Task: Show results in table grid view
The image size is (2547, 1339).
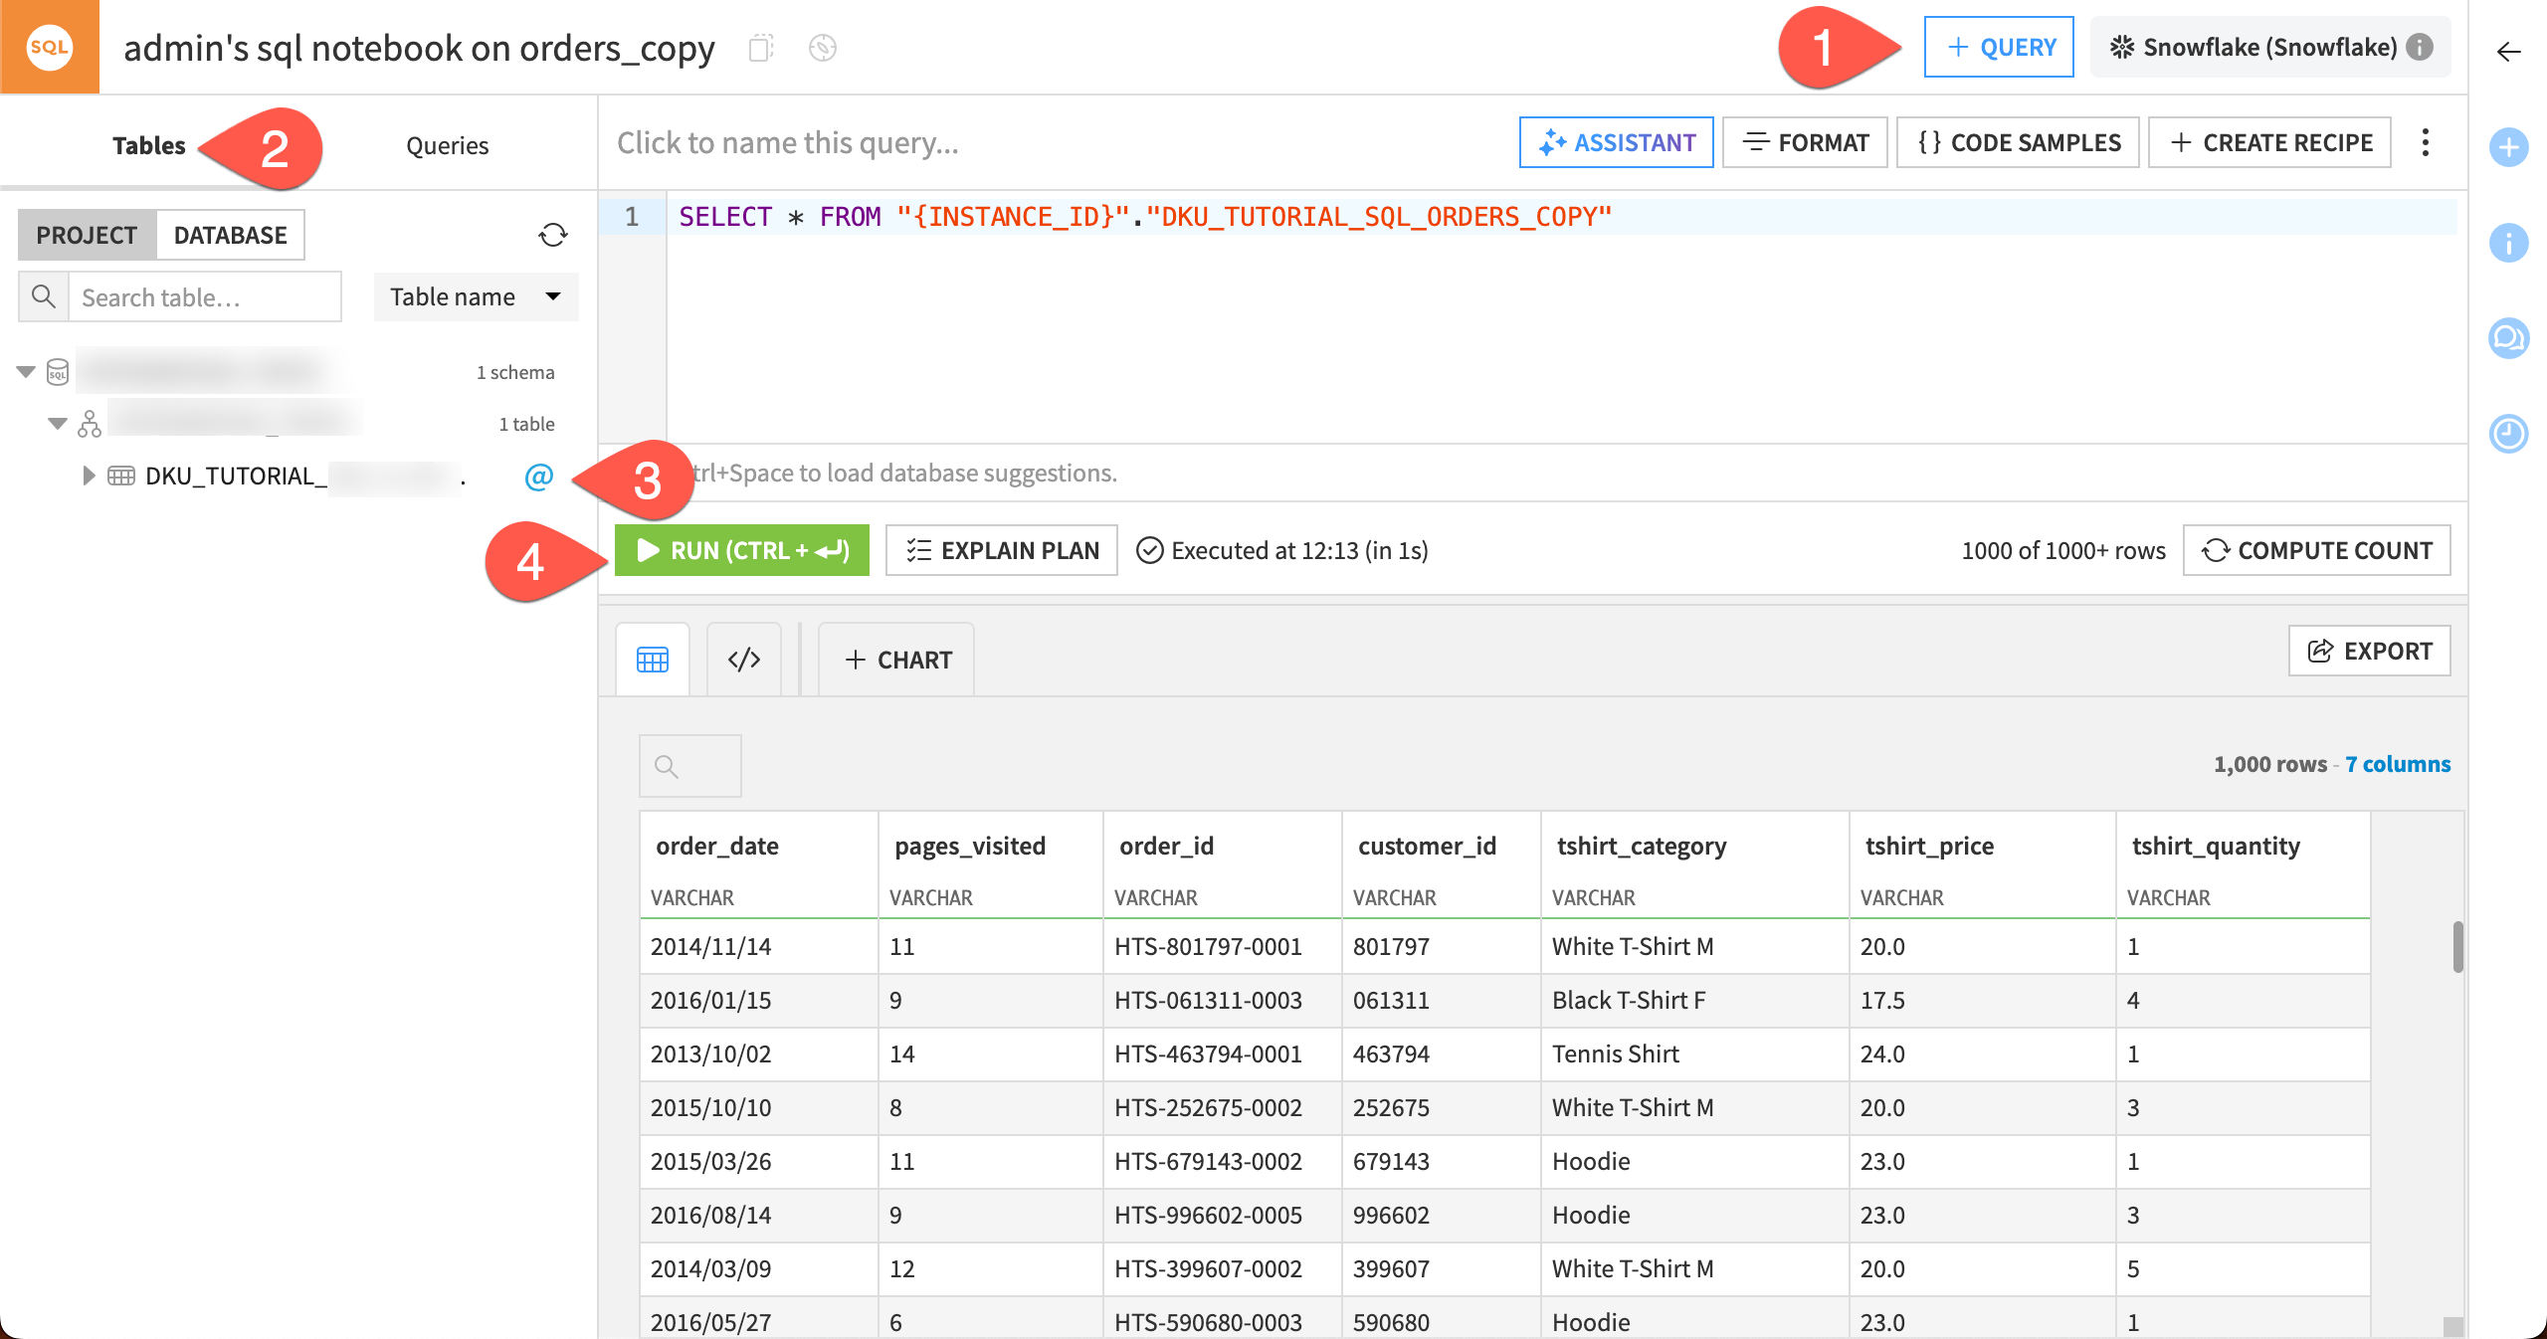Action: (x=652, y=659)
